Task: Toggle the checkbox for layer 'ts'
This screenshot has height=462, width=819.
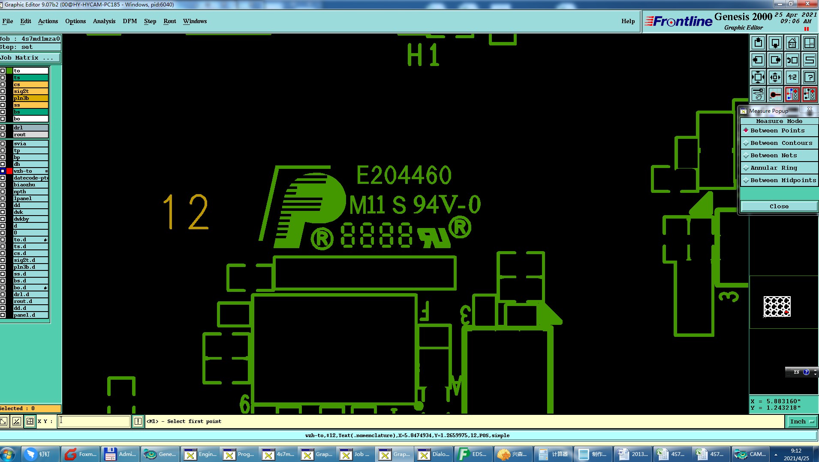Action: point(3,78)
